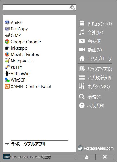Click the video camera icon
117x162 pixels.
(x=82, y=50)
